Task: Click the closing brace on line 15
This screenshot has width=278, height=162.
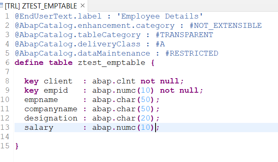Action: 17,146
